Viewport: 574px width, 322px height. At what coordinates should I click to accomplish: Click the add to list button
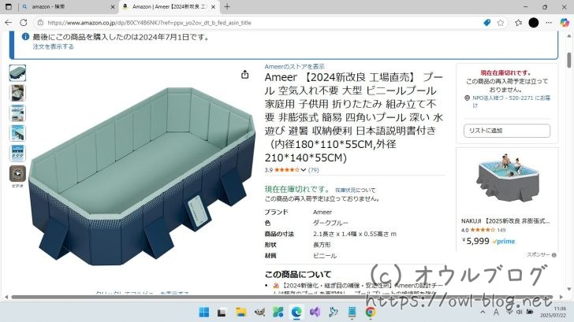(x=507, y=131)
